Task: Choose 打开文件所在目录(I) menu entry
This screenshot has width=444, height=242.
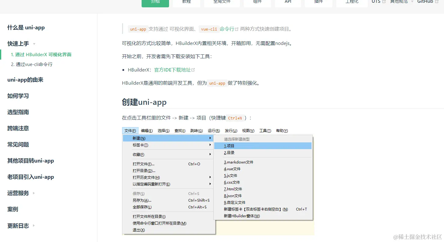Action: click(x=168, y=217)
